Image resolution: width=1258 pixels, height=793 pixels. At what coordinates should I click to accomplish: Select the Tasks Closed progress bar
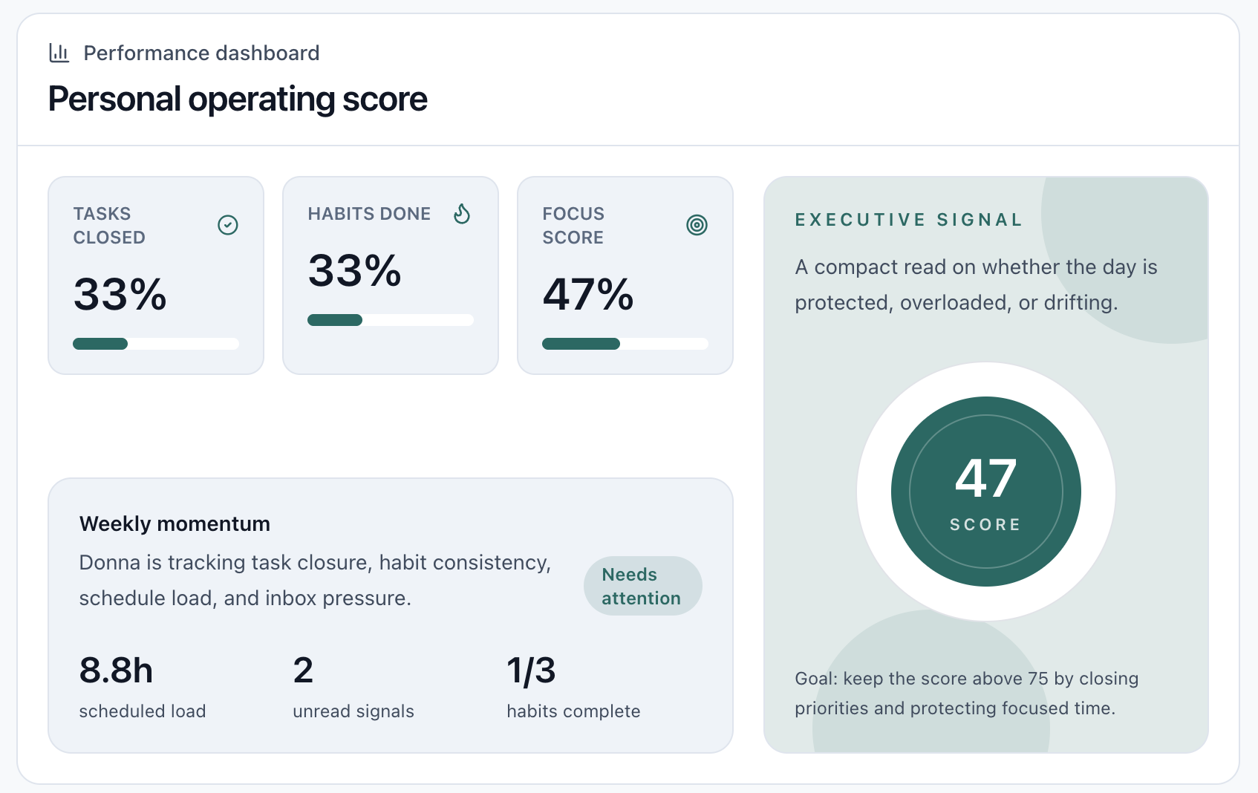pyautogui.click(x=156, y=344)
